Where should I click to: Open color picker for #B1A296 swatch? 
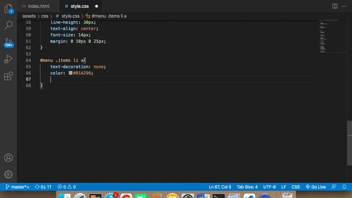click(70, 73)
